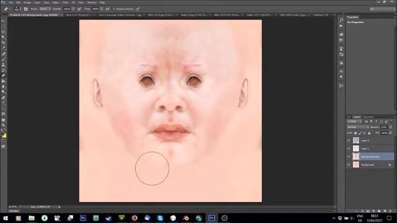Open the brush preset picker arrow
The height and width of the screenshot is (223, 397).
(x=20, y=9)
